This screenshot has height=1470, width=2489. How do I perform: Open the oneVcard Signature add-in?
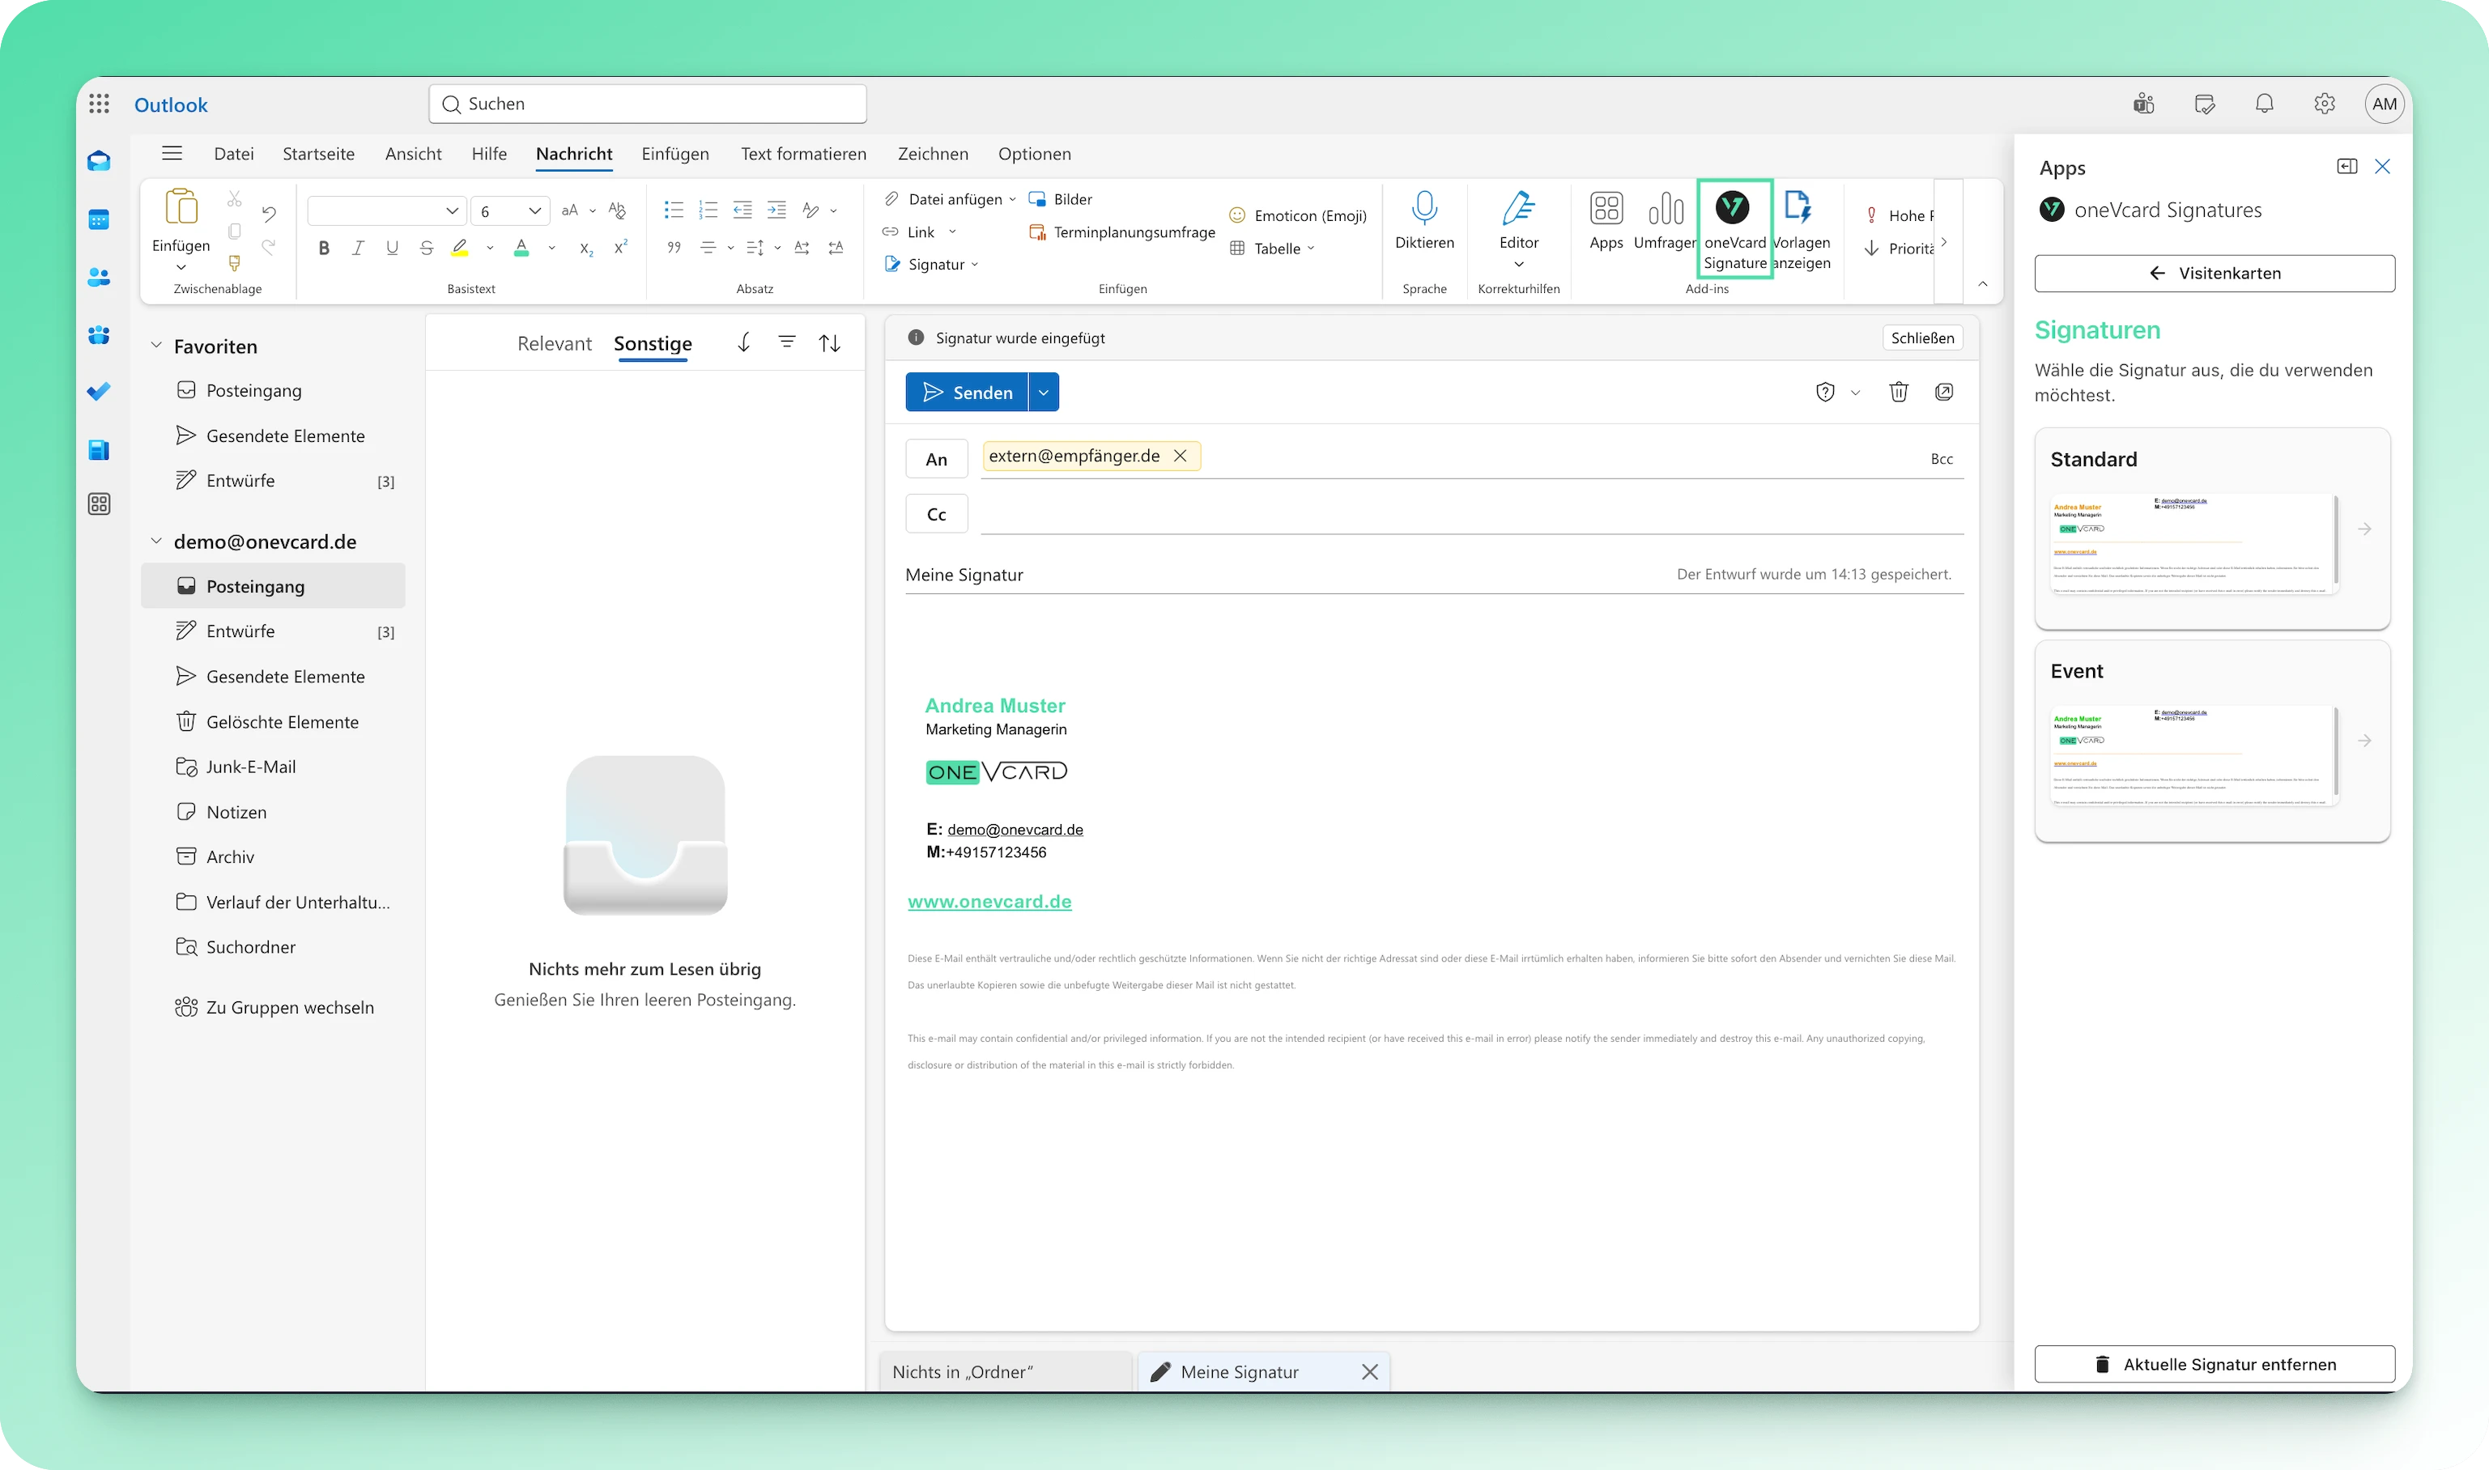click(1734, 230)
